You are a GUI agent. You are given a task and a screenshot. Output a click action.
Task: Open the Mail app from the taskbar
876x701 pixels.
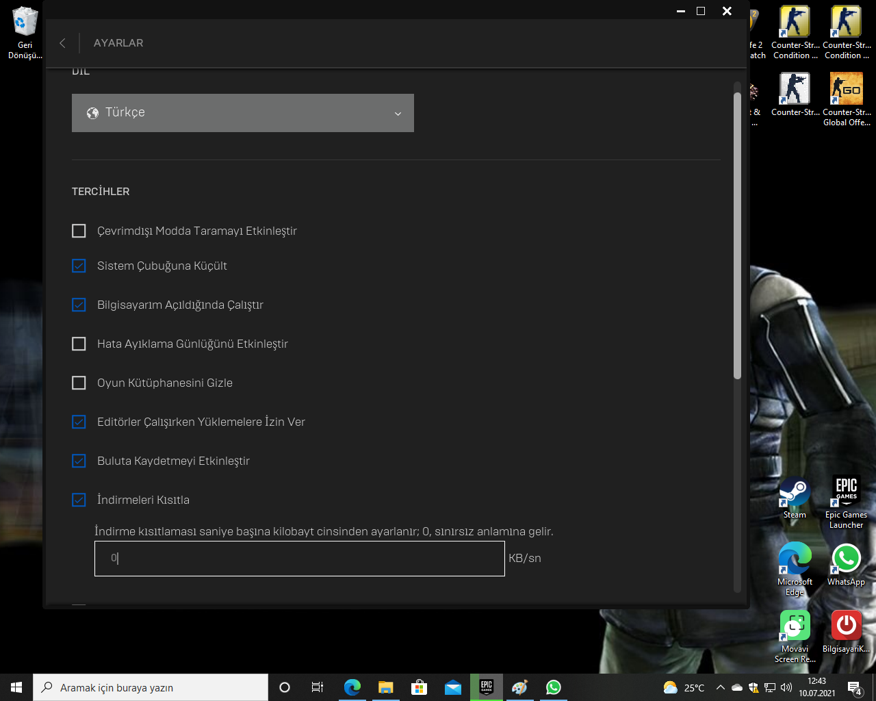coord(453,687)
